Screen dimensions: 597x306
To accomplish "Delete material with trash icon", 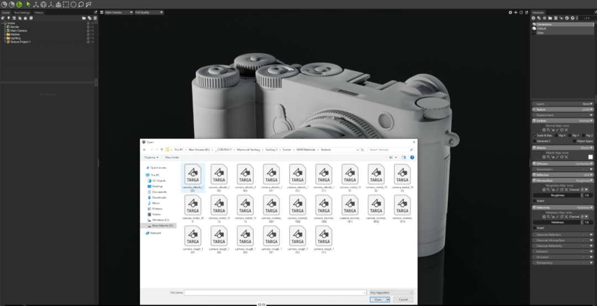I will tap(556, 18).
